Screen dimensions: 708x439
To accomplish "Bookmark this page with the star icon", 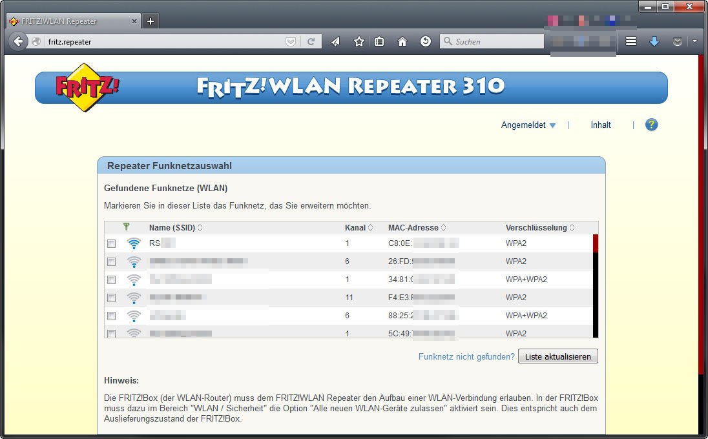I will pyautogui.click(x=359, y=41).
